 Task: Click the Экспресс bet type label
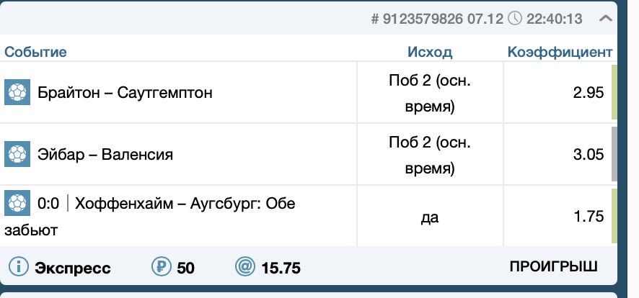(x=73, y=268)
